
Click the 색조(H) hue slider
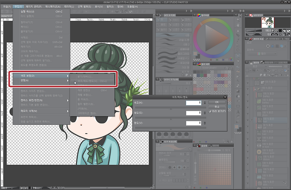point(171,107)
